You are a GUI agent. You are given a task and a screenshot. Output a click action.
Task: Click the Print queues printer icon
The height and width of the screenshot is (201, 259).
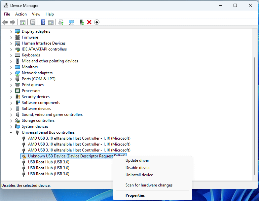point(18,85)
